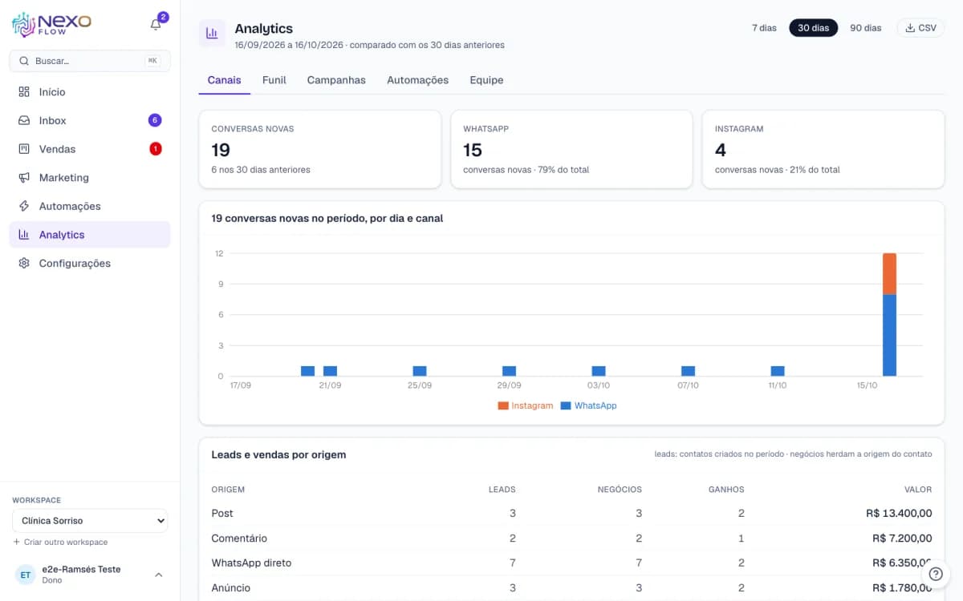Select the 90 dias period
Viewport: 963px width, 601px height.
tap(865, 28)
